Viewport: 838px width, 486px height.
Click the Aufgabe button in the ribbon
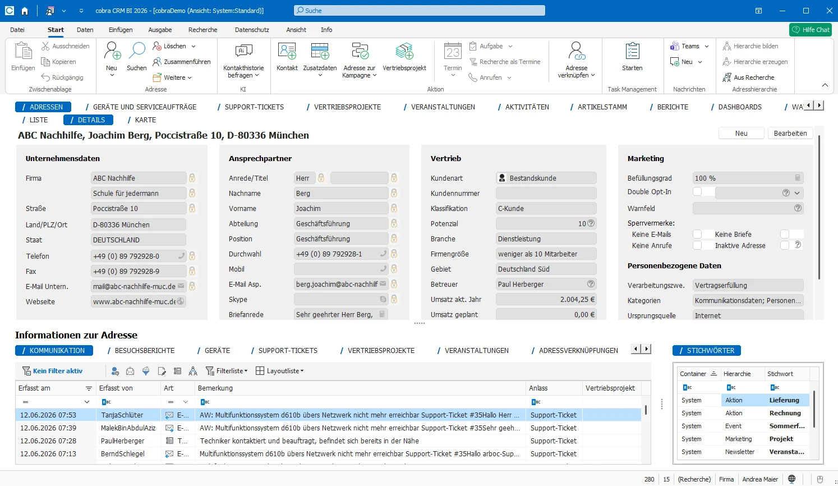[491, 46]
